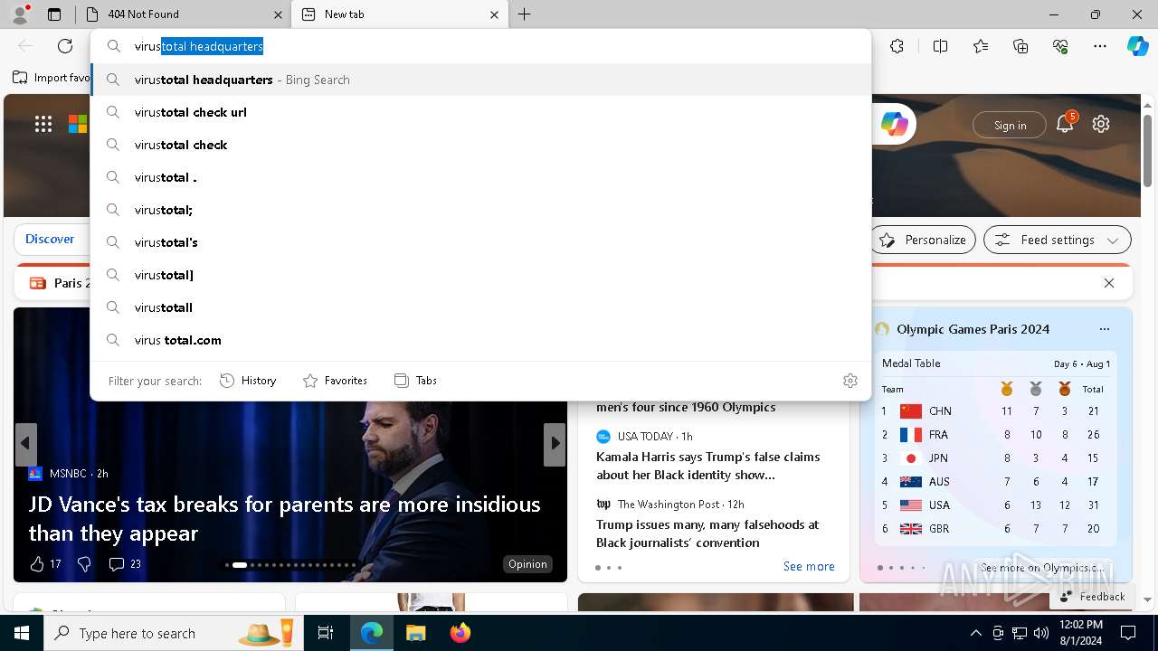Open Washington Post Trump falsehoods story

[707, 533]
